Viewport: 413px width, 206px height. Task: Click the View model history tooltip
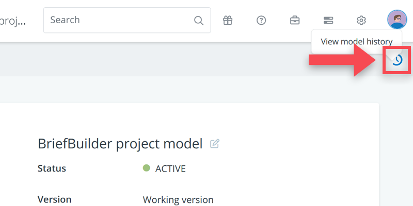[356, 42]
